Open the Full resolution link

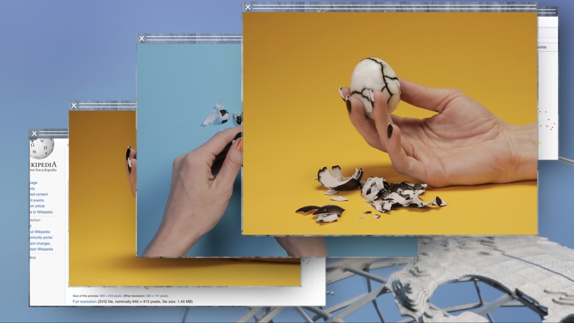[84, 302]
